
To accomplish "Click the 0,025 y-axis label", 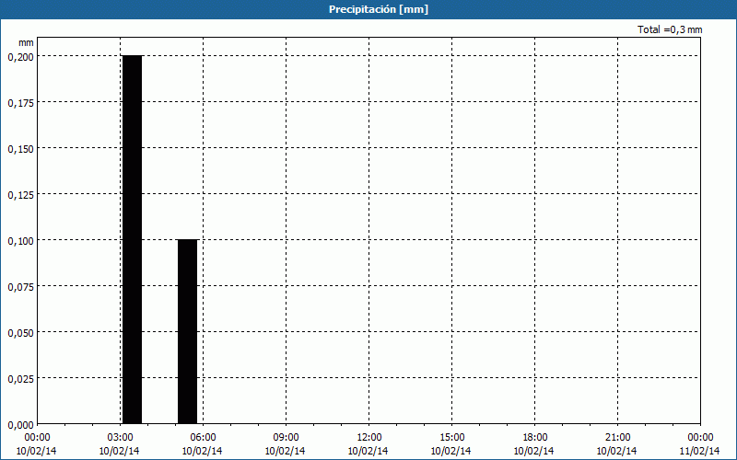I will pyautogui.click(x=21, y=379).
